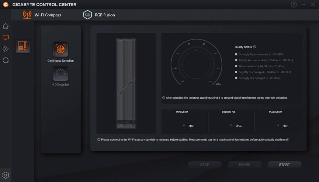Click the Gigabyte logo icon

pos(6,5)
